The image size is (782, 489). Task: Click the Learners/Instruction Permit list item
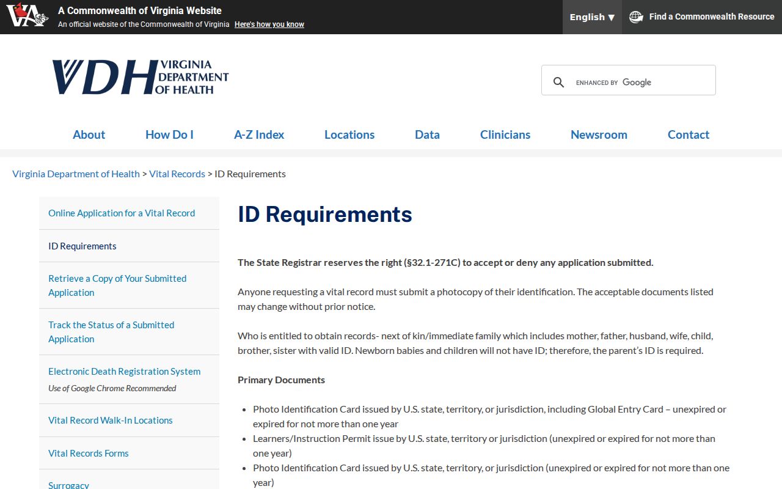pyautogui.click(x=484, y=446)
